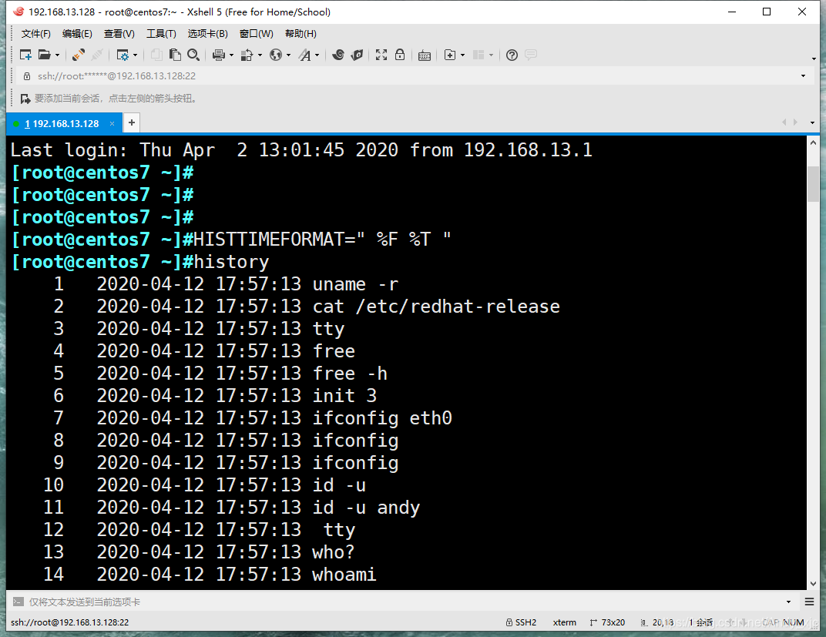Open the tab list dropdown arrow
The image size is (826, 637).
pos(812,122)
